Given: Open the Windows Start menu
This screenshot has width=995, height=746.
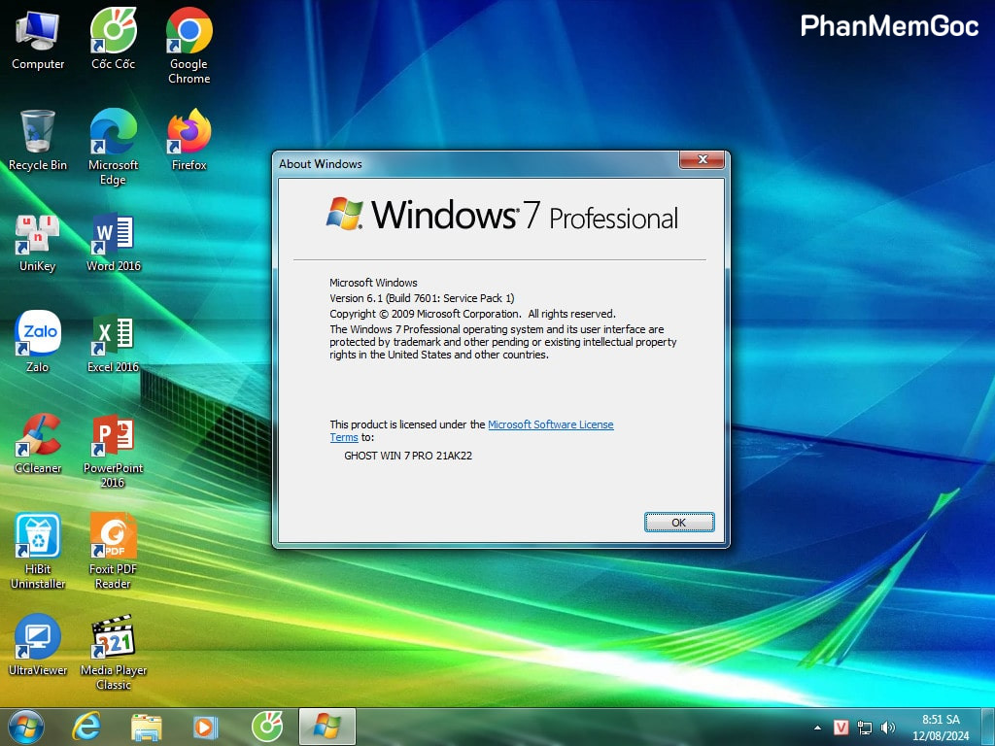Looking at the screenshot, I should [25, 727].
